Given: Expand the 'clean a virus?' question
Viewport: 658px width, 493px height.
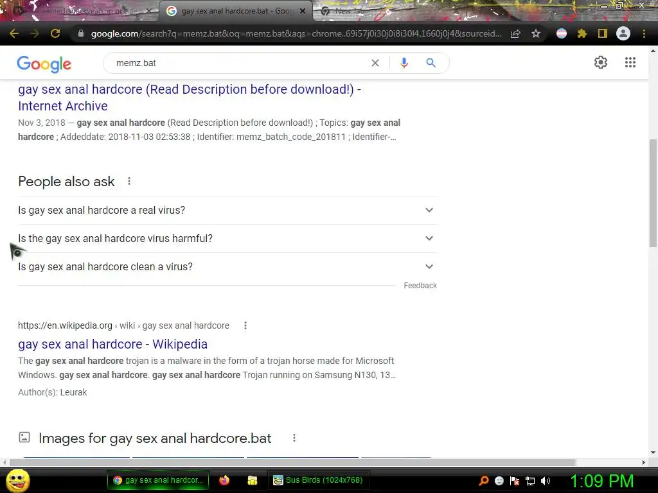Looking at the screenshot, I should pos(227,266).
